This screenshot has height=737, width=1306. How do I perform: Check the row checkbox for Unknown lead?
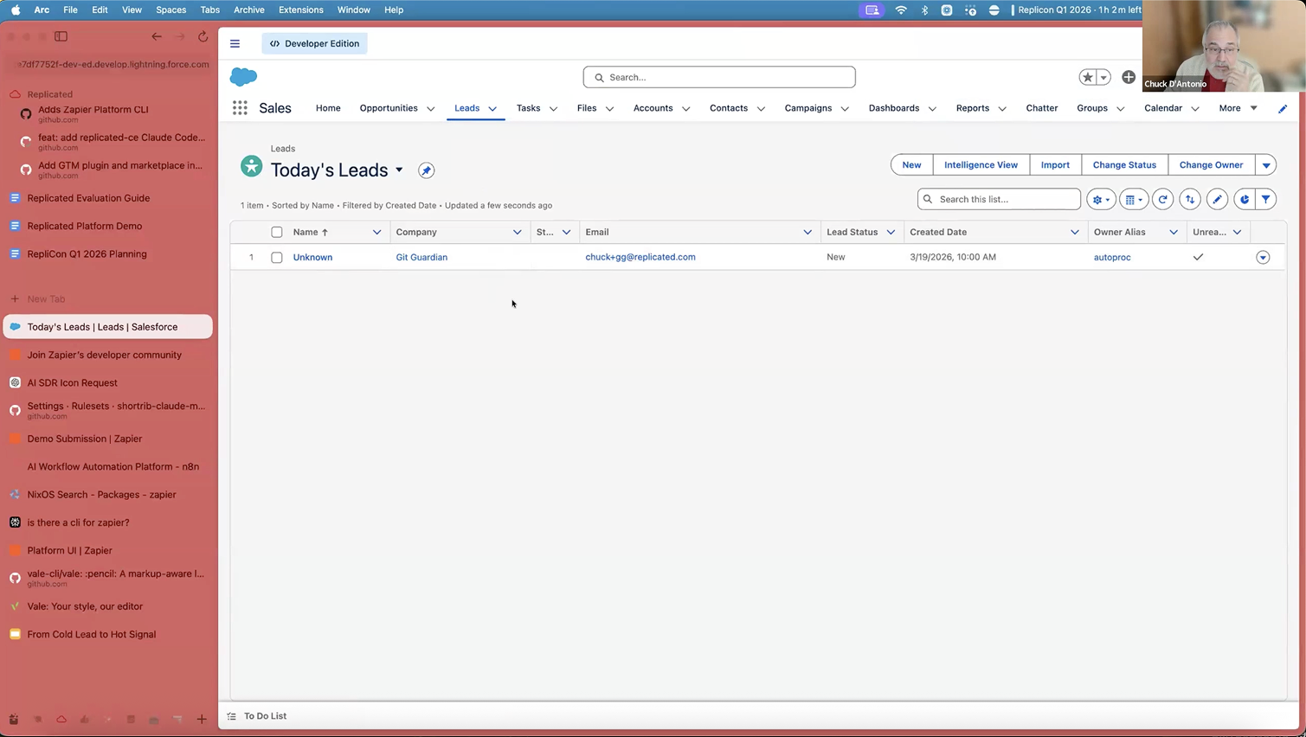coord(277,258)
